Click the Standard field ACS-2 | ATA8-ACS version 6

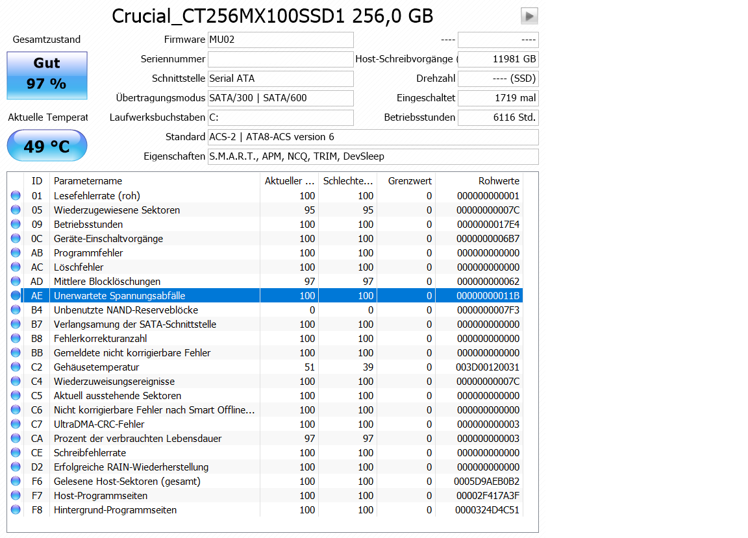tap(373, 137)
